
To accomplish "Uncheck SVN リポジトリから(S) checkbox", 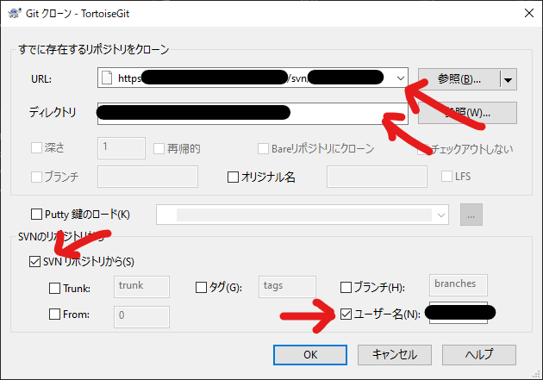I will click(x=34, y=262).
